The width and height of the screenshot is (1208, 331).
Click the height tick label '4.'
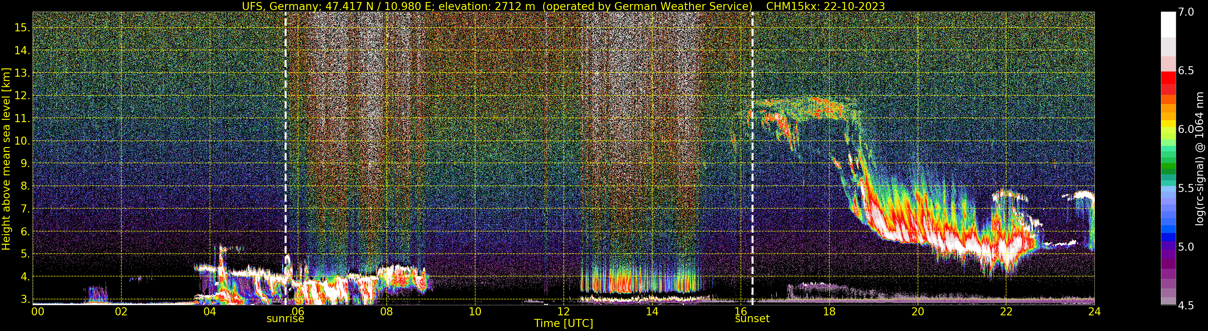pos(25,277)
